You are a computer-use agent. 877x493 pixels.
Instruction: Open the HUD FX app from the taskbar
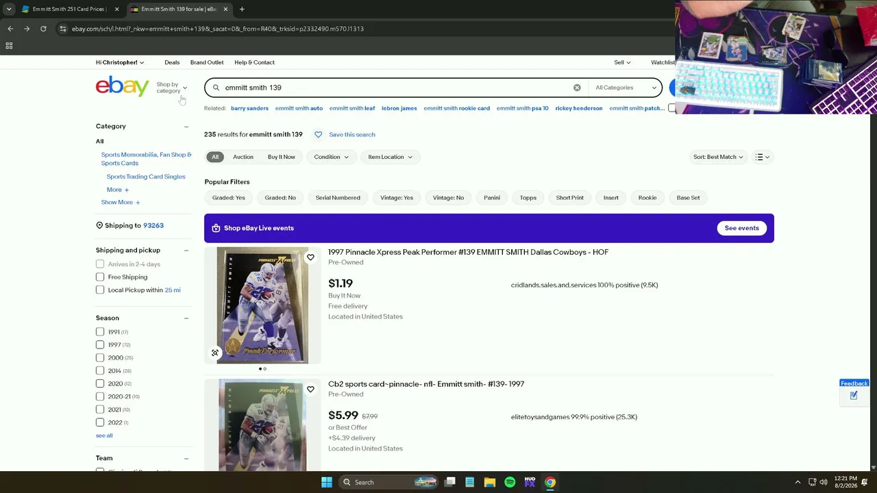point(530,482)
